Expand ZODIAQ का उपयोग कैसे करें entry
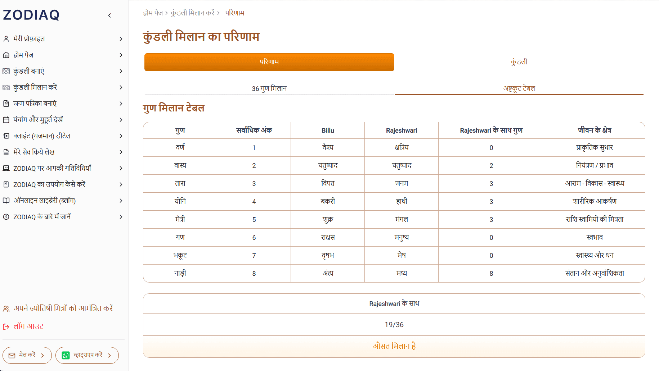Image resolution: width=659 pixels, height=371 pixels. 121,184
